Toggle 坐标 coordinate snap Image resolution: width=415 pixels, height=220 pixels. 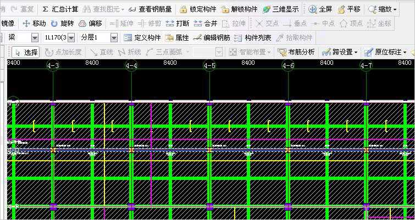coord(379,24)
